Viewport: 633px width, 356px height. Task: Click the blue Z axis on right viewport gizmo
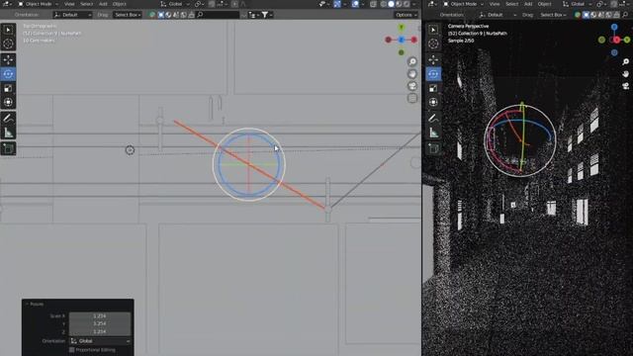614,27
